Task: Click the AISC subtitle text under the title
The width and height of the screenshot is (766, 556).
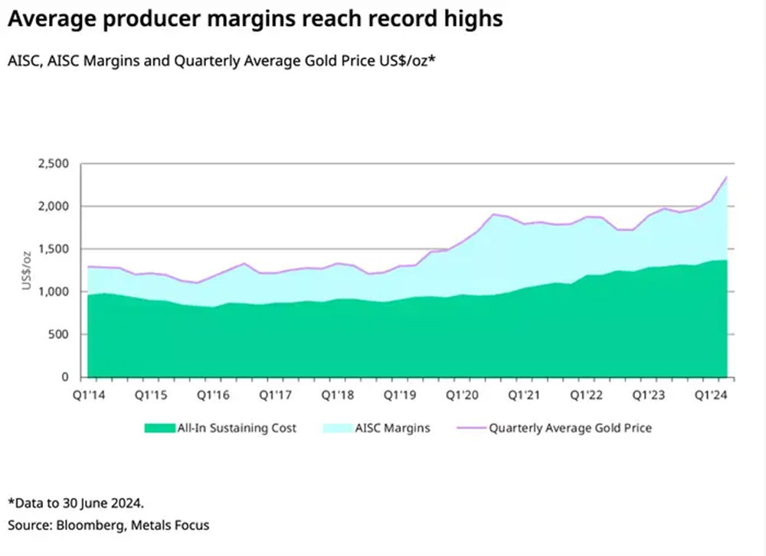Action: pyautogui.click(x=222, y=60)
